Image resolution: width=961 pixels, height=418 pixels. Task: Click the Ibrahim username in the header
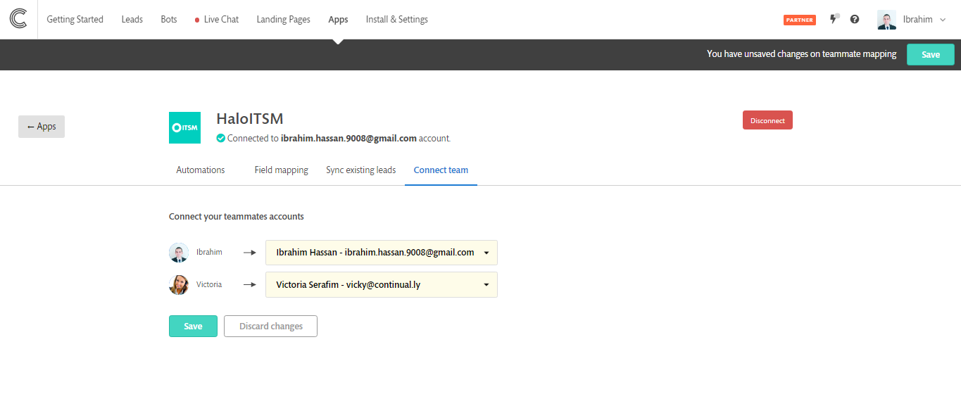click(917, 20)
